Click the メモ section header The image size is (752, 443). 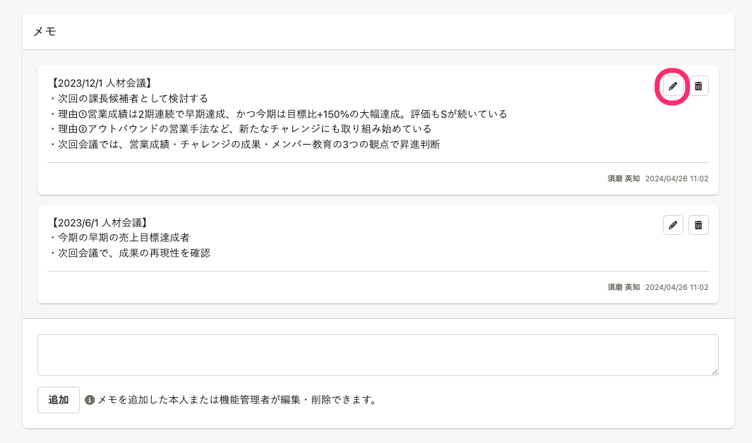point(44,32)
